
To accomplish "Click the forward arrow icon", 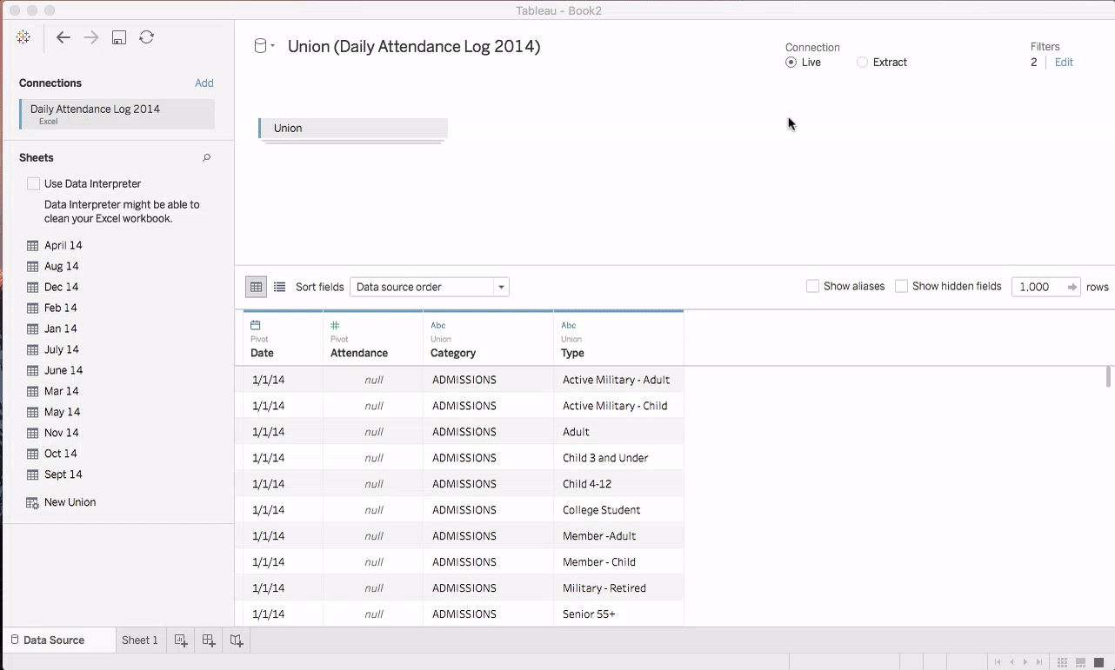I will tap(91, 37).
